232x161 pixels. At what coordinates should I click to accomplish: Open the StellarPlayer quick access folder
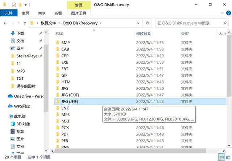[x=28, y=56]
